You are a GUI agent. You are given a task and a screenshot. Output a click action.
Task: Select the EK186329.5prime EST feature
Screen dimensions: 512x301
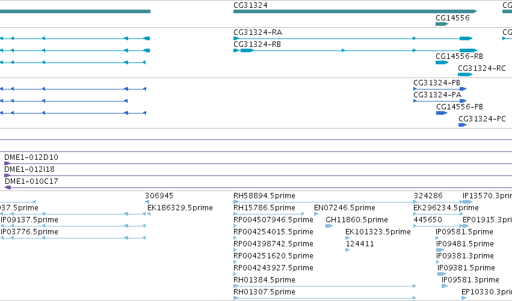point(149,214)
